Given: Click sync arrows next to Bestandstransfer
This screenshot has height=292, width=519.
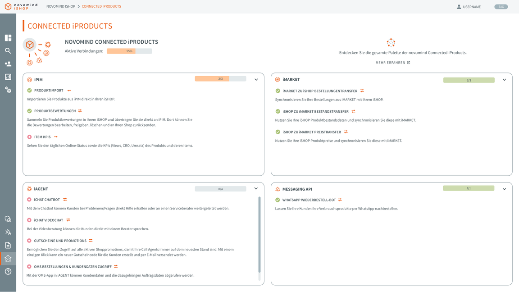Looking at the screenshot, I should (x=353, y=111).
